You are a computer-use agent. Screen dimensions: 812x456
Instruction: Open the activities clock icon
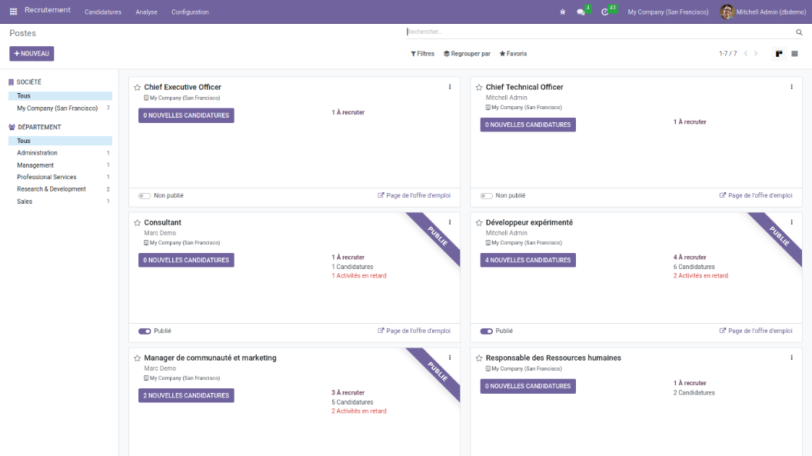(x=605, y=12)
